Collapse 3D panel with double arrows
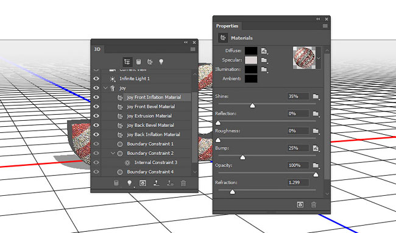Screen dimensions: 396x233 click(186, 42)
